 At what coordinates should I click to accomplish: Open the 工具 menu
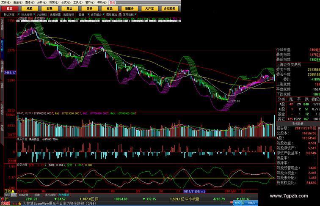pyautogui.click(x=78, y=3)
